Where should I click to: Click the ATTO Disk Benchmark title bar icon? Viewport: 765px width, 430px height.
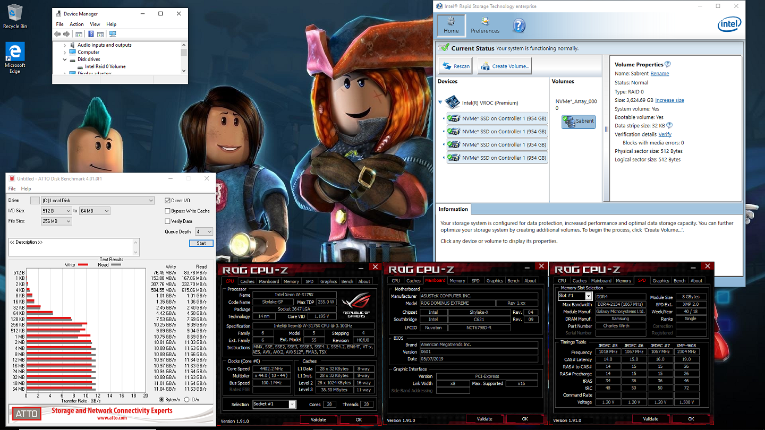(12, 178)
